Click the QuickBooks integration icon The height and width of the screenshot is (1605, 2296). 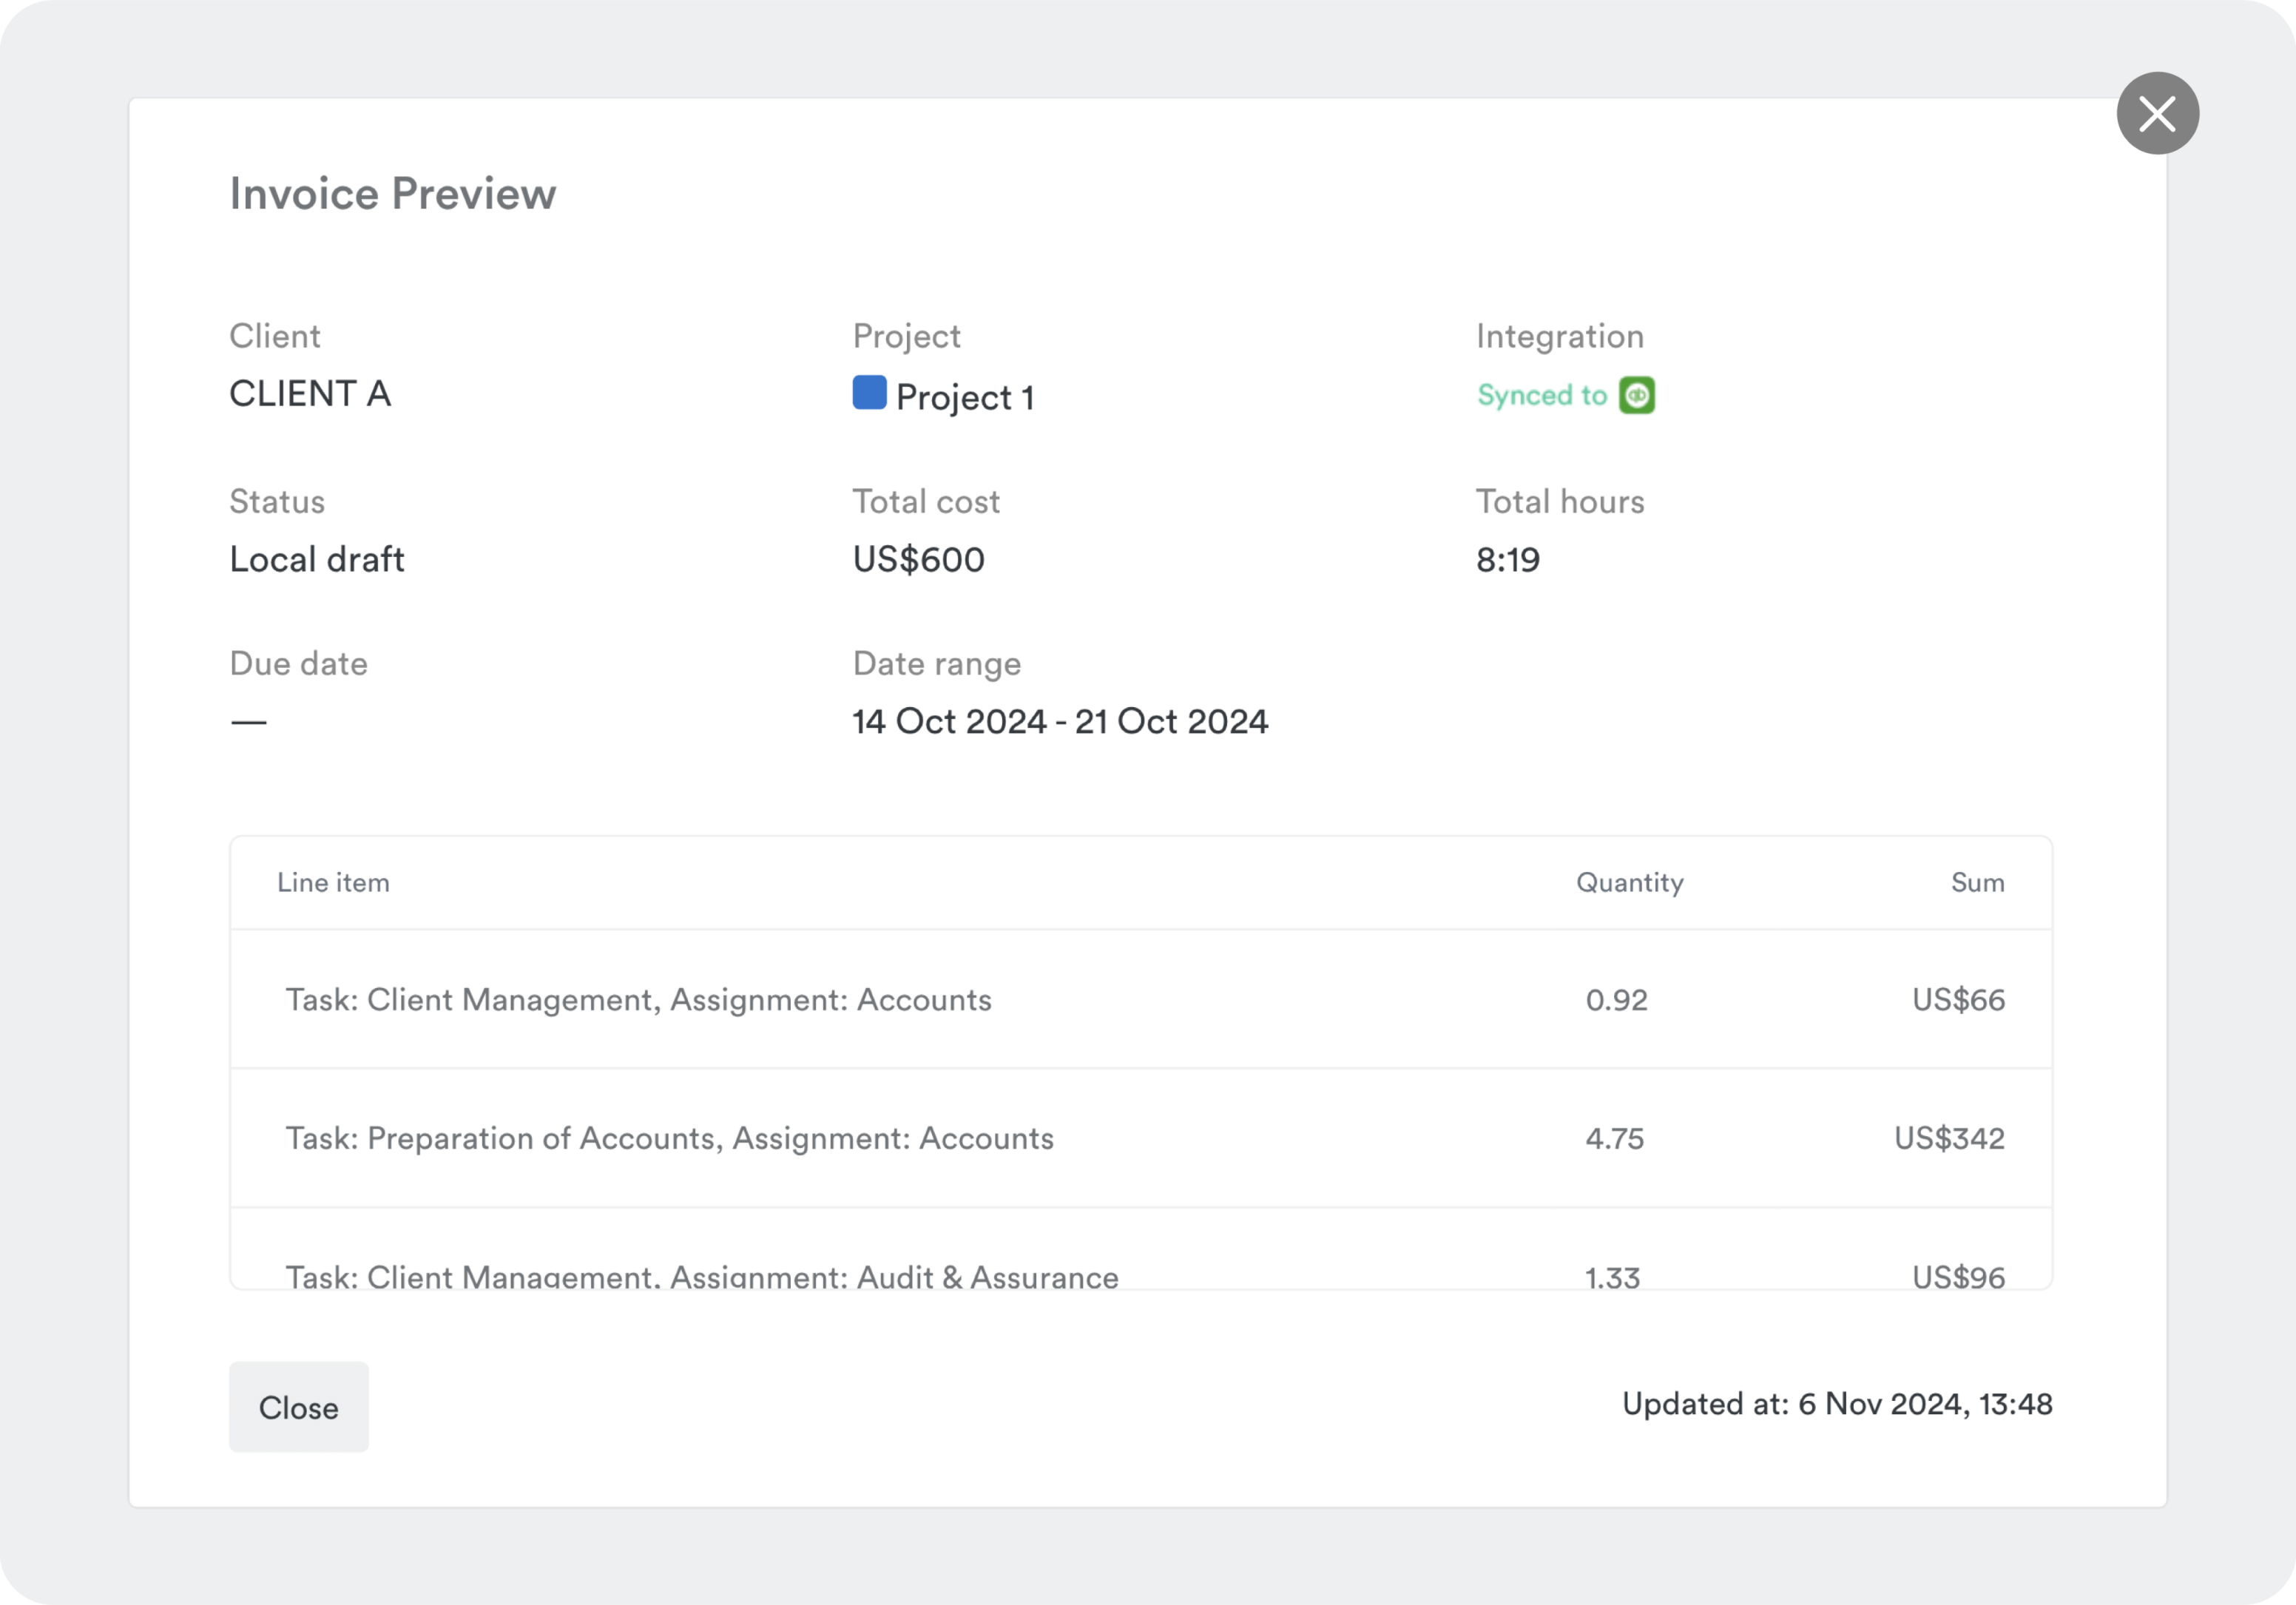(x=1637, y=395)
